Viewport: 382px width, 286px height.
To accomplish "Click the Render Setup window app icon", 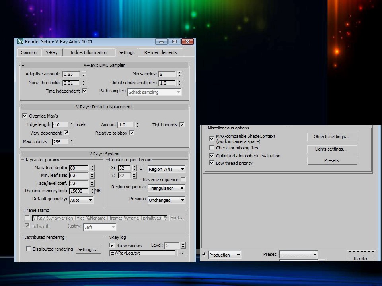I will coord(20,42).
